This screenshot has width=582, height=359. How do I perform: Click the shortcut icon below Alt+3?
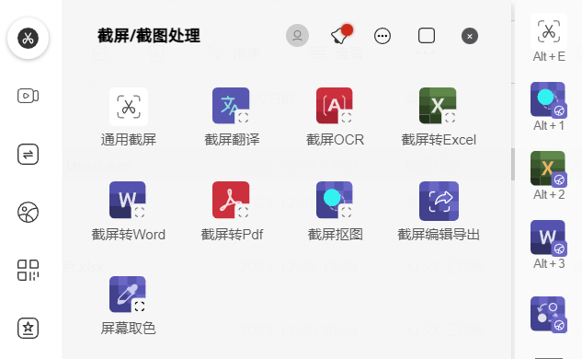[x=549, y=315]
